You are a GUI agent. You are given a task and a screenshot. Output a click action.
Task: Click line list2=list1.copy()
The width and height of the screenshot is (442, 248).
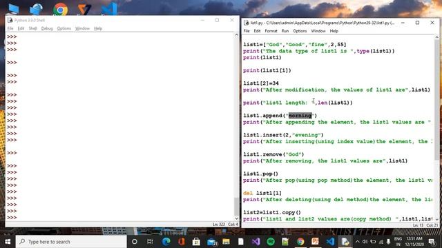pyautogui.click(x=272, y=213)
